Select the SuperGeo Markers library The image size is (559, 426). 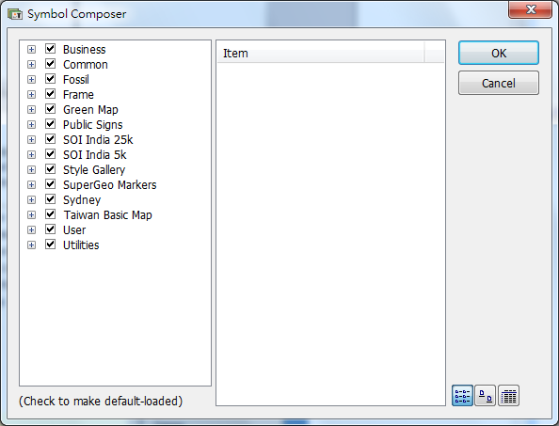click(110, 185)
